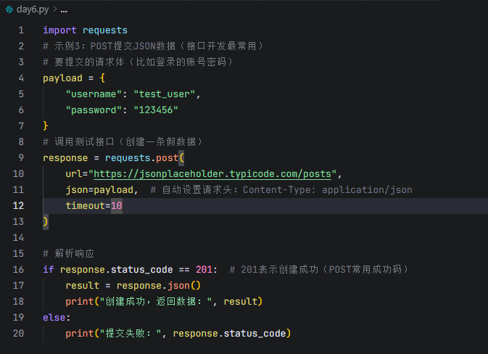This screenshot has width=488, height=354.
Task: Click the number 201 in the condition
Action: (x=204, y=270)
